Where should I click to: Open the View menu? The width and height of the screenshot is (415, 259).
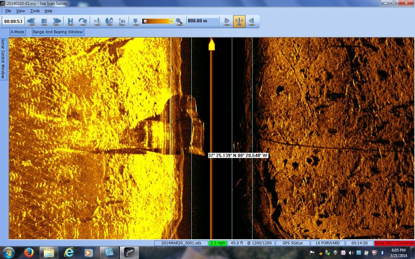(20, 11)
